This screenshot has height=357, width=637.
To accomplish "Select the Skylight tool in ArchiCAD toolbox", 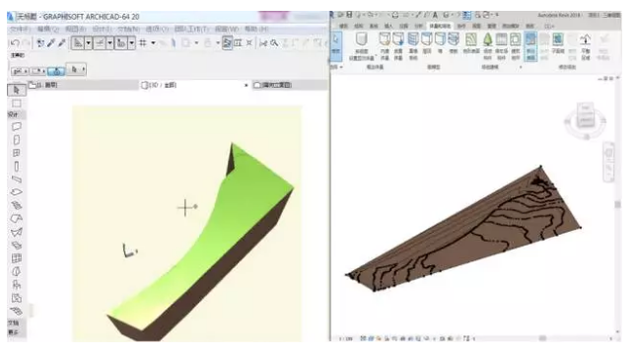I will pos(16,246).
